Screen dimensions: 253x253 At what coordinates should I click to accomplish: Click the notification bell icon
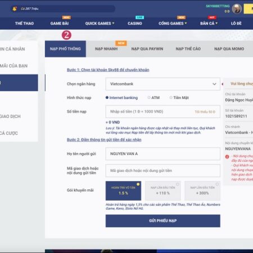(x=15, y=8)
